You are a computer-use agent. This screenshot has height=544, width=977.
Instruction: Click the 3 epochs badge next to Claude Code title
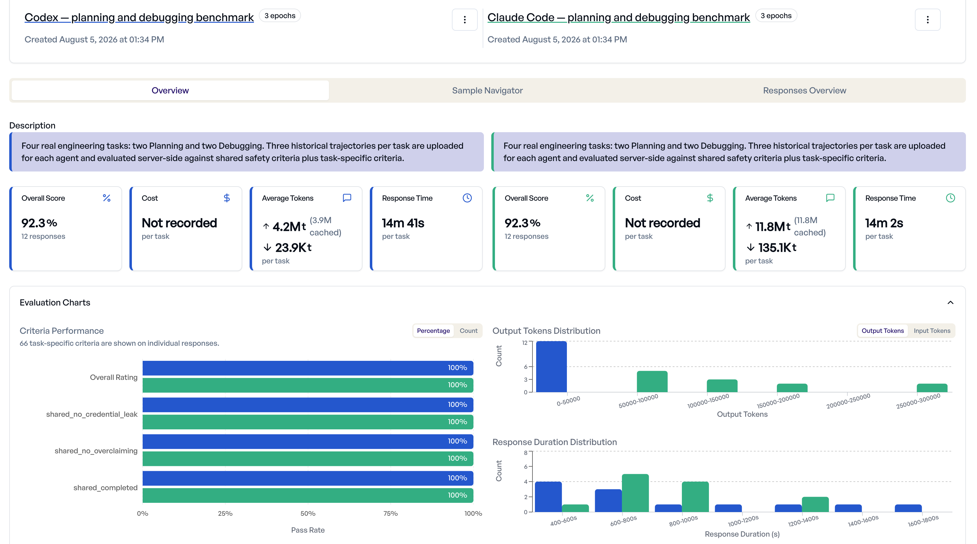[x=776, y=16]
